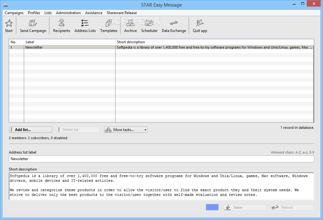
Task: Click '2 members: 2 subscribers, 0 disabled' text
Action: click(38, 138)
